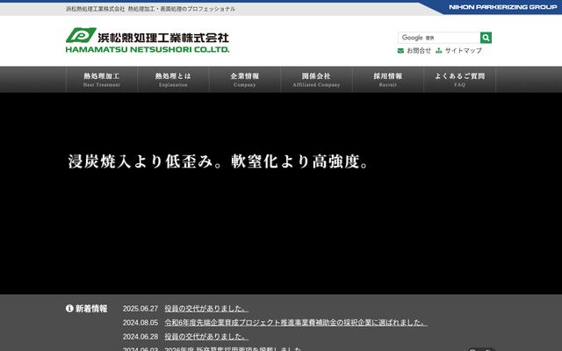
Task: Open the サイトマップ link
Action: (463, 51)
